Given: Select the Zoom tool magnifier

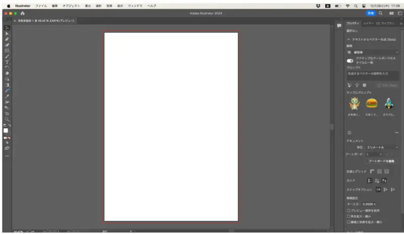Looking at the screenshot, I should [7, 119].
